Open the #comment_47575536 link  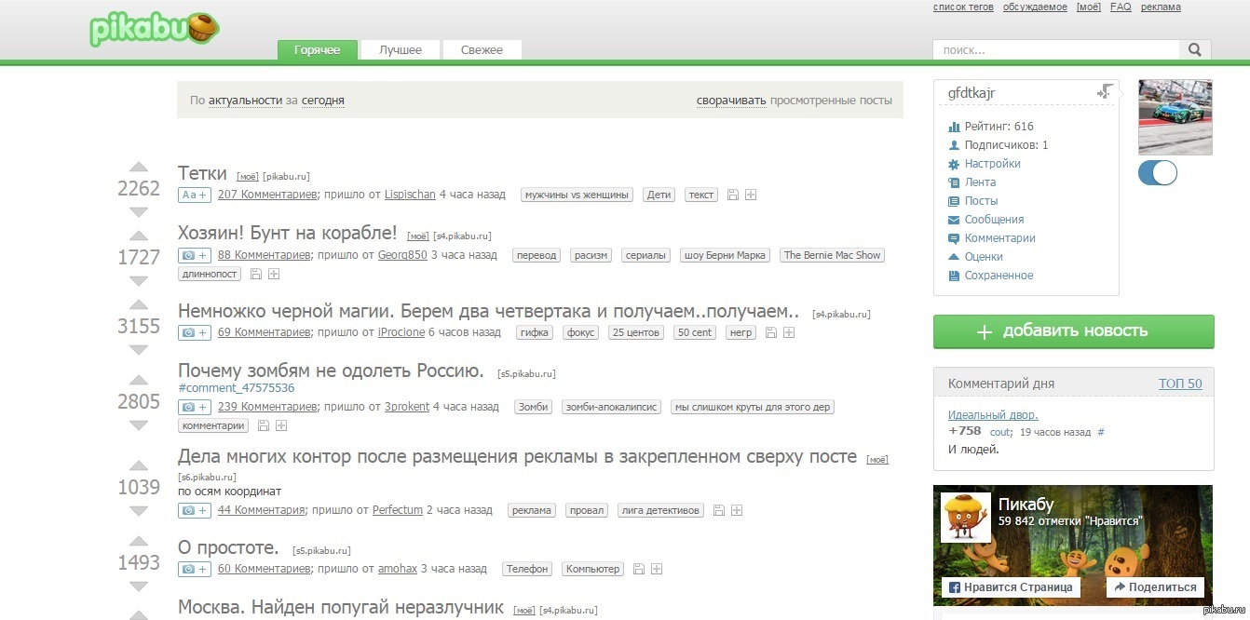click(x=237, y=388)
